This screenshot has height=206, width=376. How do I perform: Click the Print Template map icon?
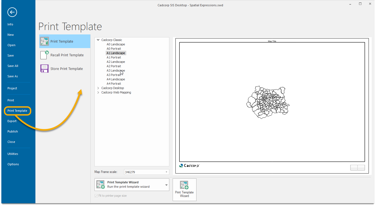pos(44,41)
